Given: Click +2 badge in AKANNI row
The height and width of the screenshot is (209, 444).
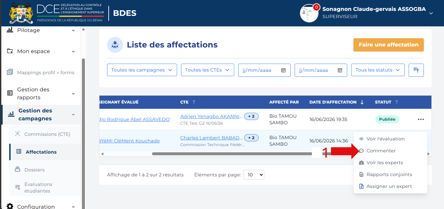Looking at the screenshot, I should click(251, 116).
